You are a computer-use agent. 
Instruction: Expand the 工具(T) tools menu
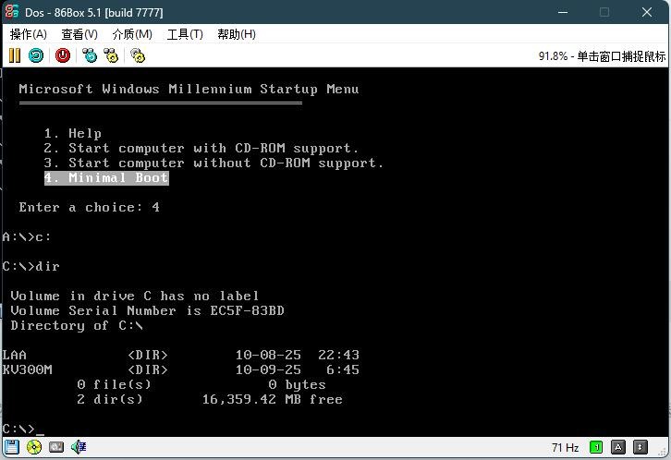click(184, 34)
